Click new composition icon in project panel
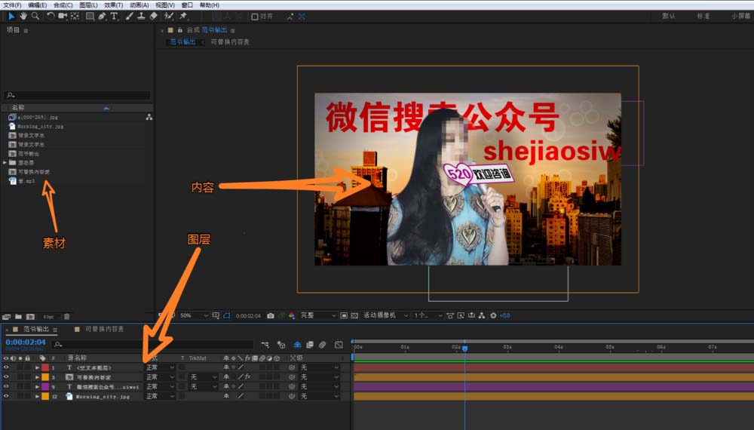754x430 pixels. click(30, 317)
